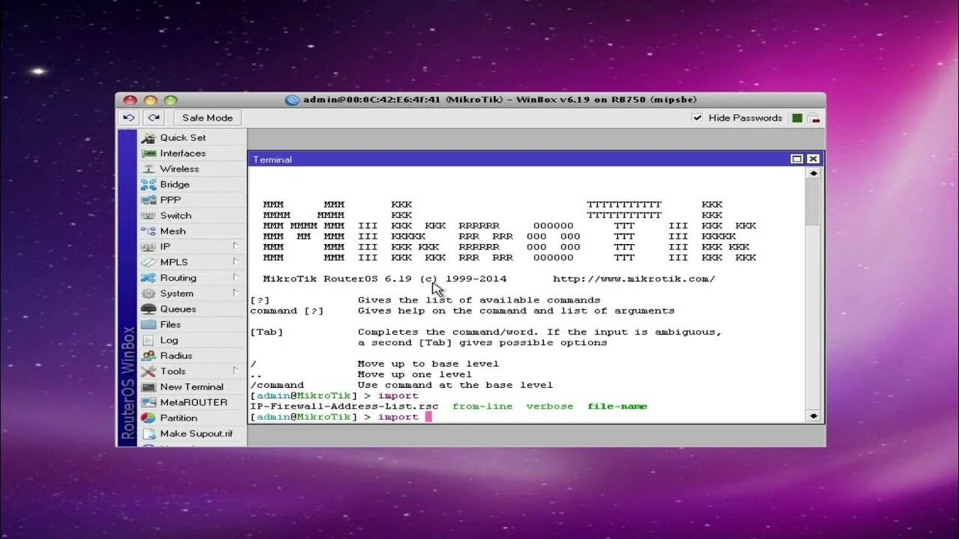Select Wireless menu label
The height and width of the screenshot is (539, 959).
[x=180, y=169]
